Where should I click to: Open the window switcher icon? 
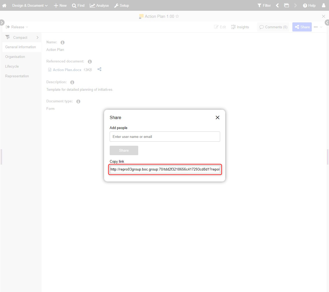pyautogui.click(x=286, y=5)
